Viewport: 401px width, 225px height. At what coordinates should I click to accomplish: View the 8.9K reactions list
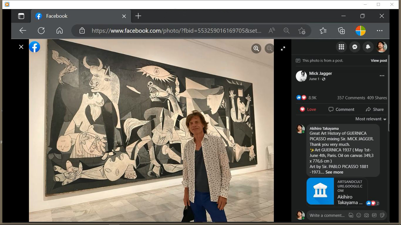click(x=306, y=98)
